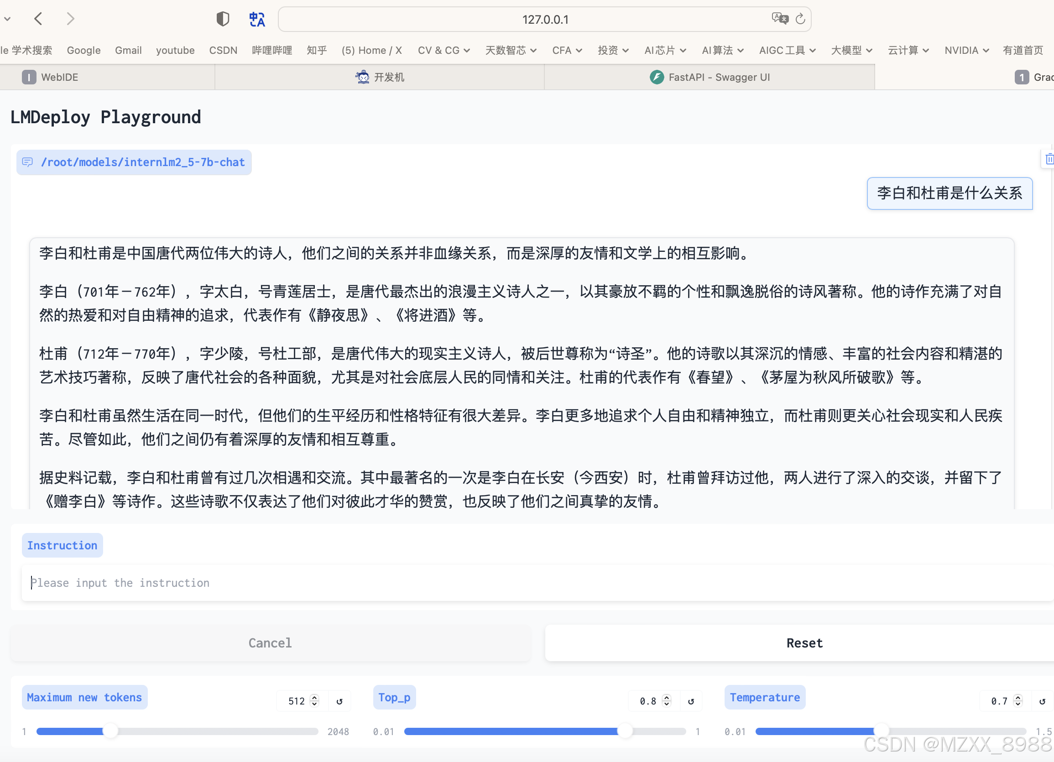This screenshot has height=762, width=1054.
Task: Click the back navigation arrow
Action: [x=39, y=19]
